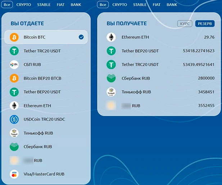Select BANK filter tab on right panel
This screenshot has height=185, width=222.
point(172,5)
